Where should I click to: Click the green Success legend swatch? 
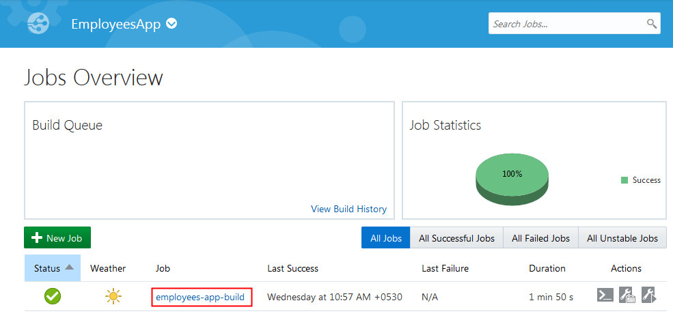click(x=624, y=180)
